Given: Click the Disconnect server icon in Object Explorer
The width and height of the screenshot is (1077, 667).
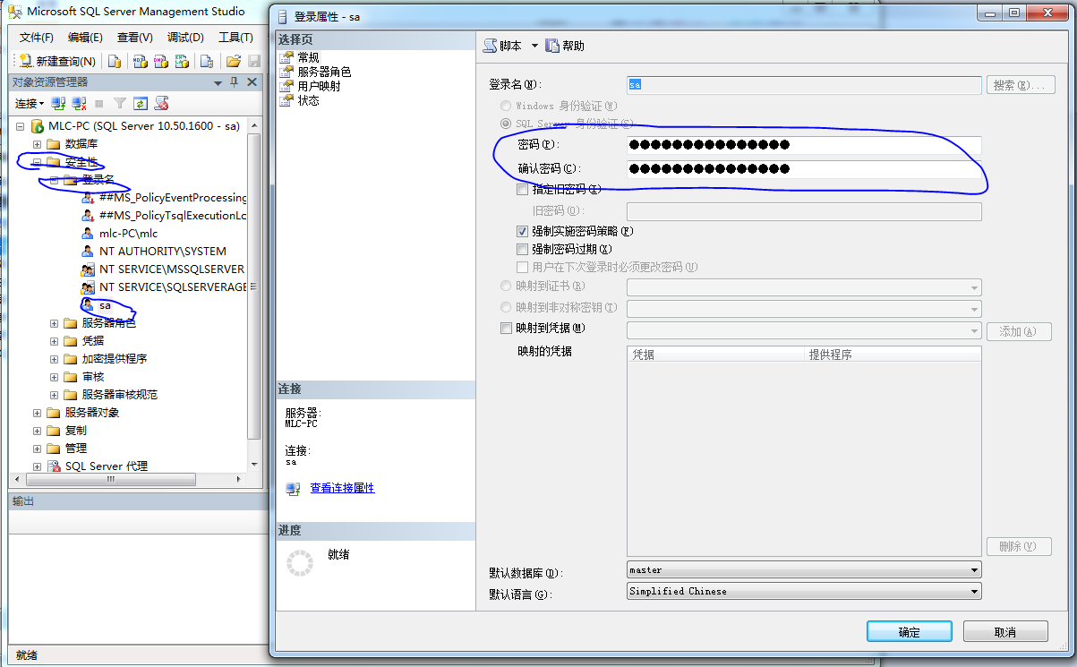Looking at the screenshot, I should (77, 104).
